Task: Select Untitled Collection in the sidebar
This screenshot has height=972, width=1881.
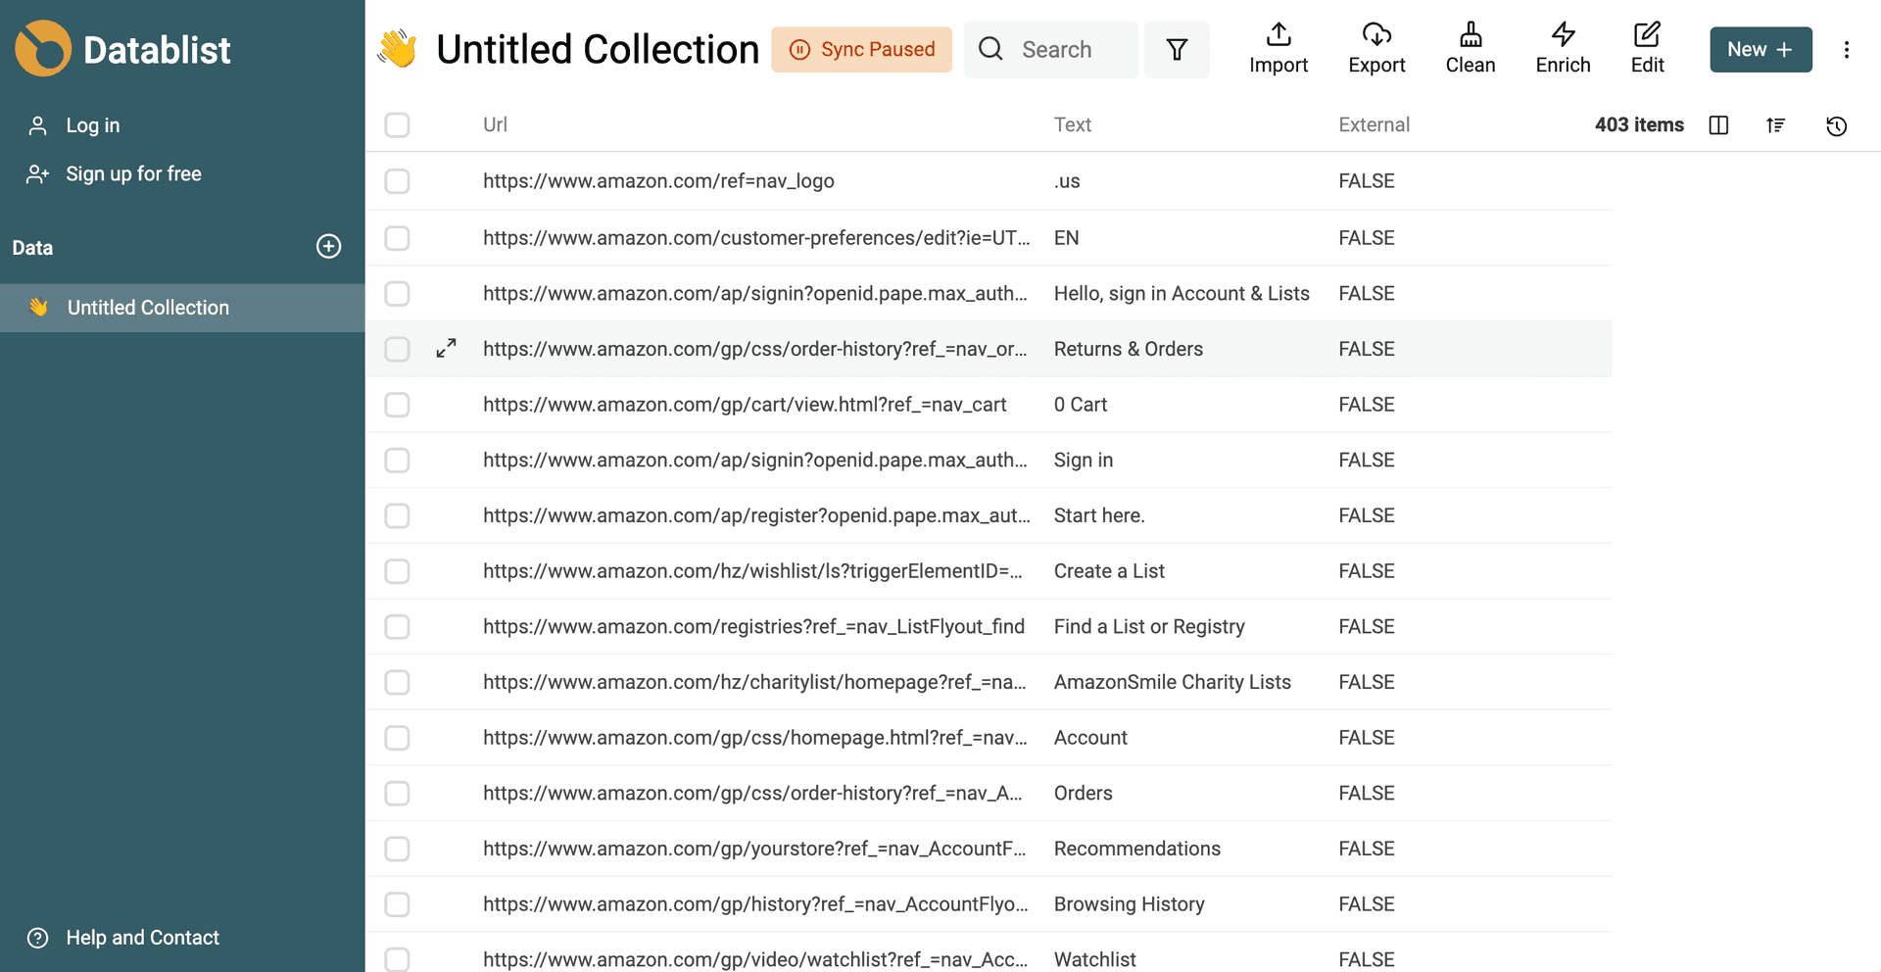Action: click(x=148, y=307)
